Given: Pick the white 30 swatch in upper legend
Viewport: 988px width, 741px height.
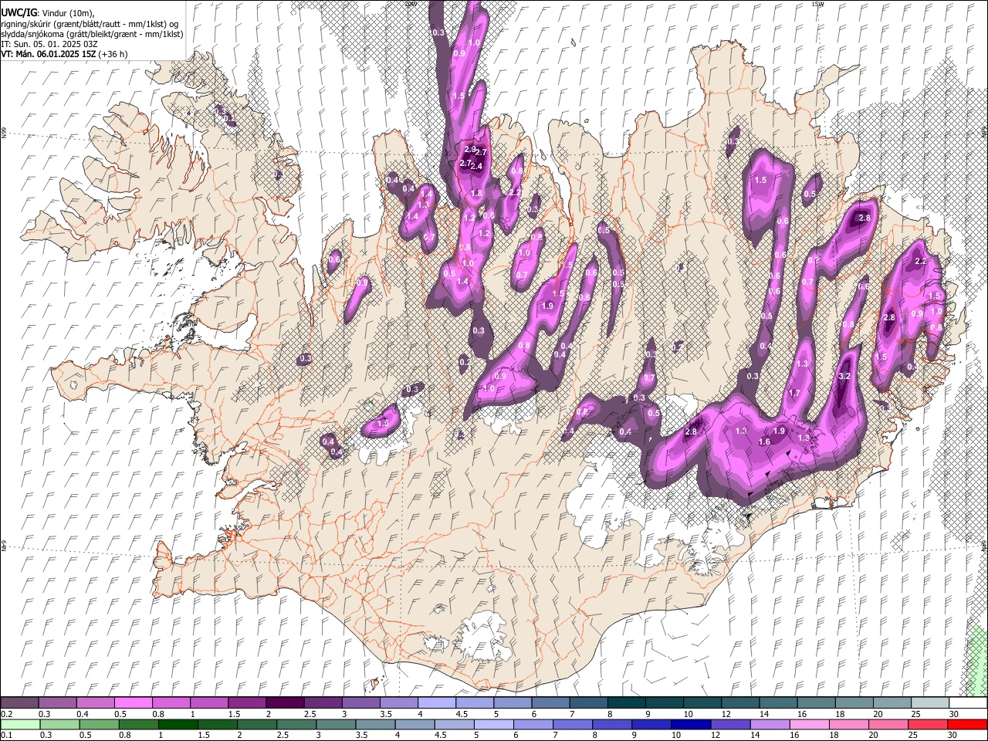Looking at the screenshot, I should [968, 703].
